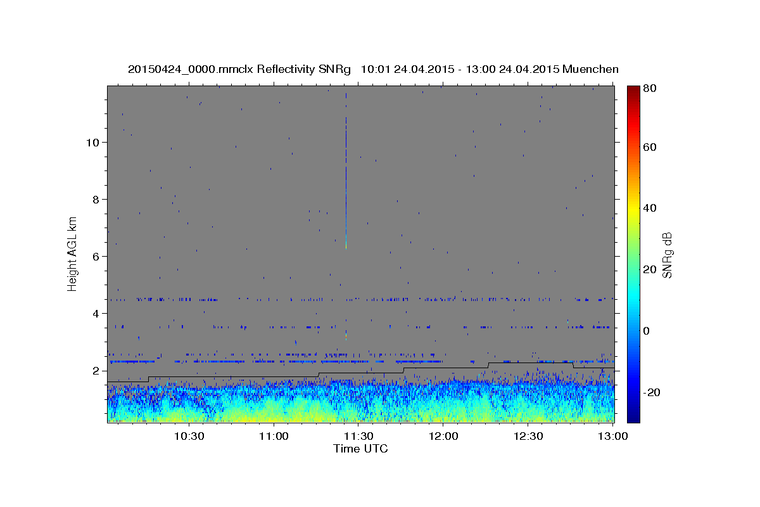
Task: Click the colorbar value 20
Action: point(649,269)
